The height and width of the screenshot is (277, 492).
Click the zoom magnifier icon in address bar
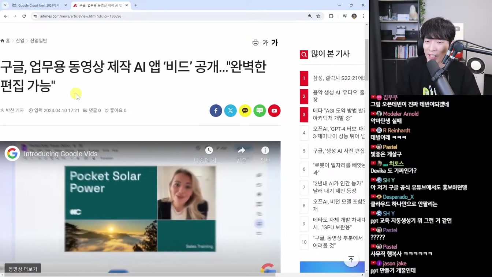tap(310, 16)
